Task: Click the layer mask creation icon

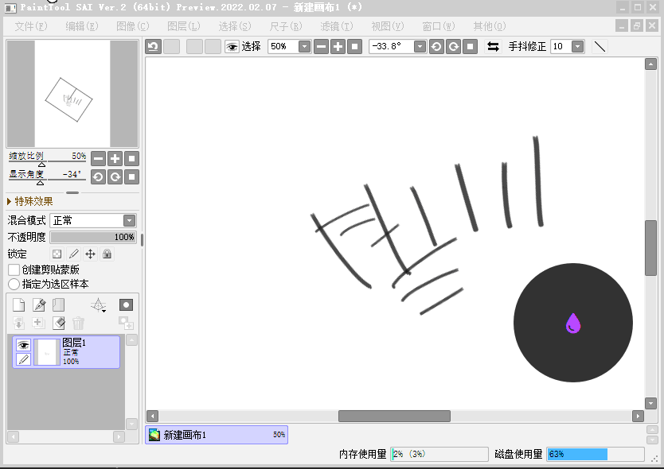Action: [x=127, y=305]
